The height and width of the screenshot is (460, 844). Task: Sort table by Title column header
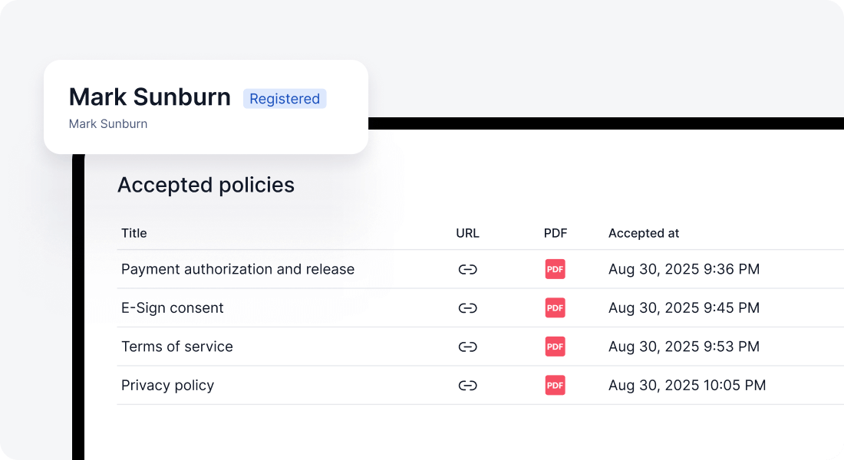(134, 233)
